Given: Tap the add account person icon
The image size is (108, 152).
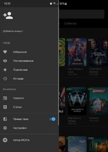Looking at the screenshot, I should [8, 15].
